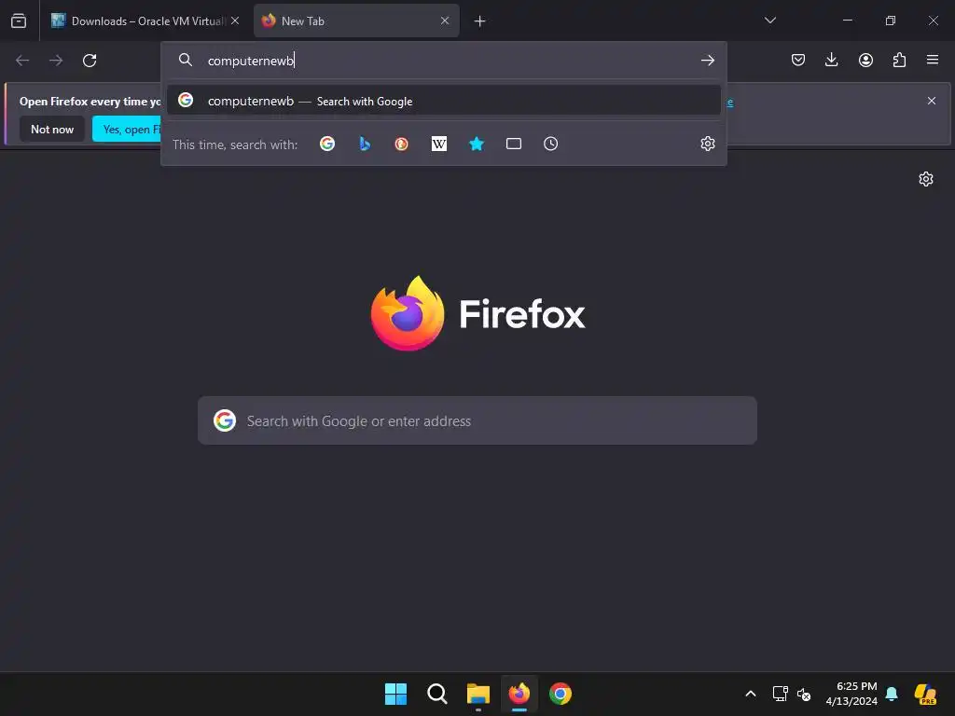The image size is (955, 716).
Task: Reload the current page
Action: pos(90,61)
